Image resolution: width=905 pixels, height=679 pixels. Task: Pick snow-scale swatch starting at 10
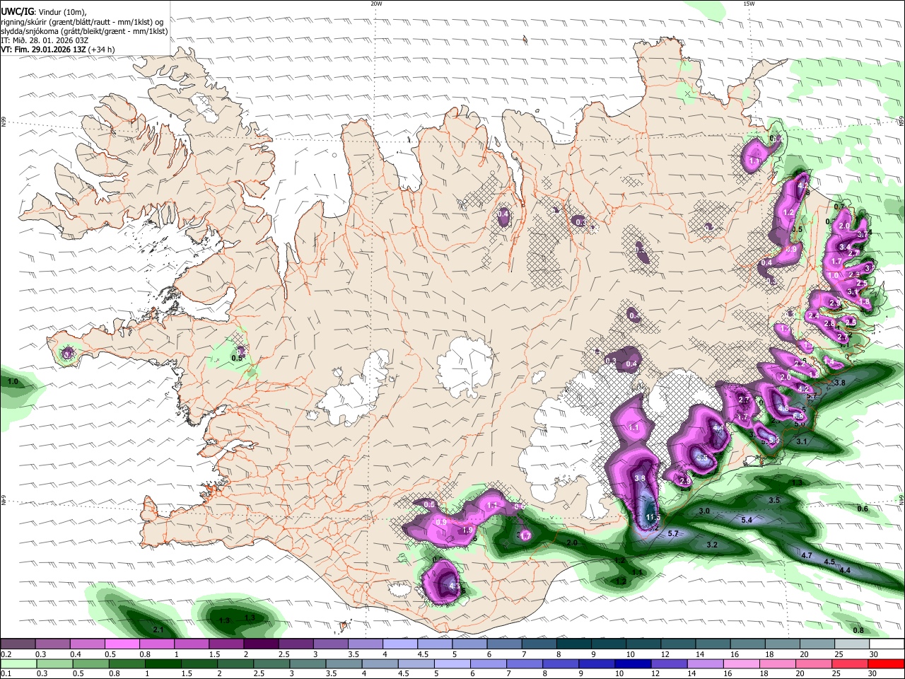[643, 644]
